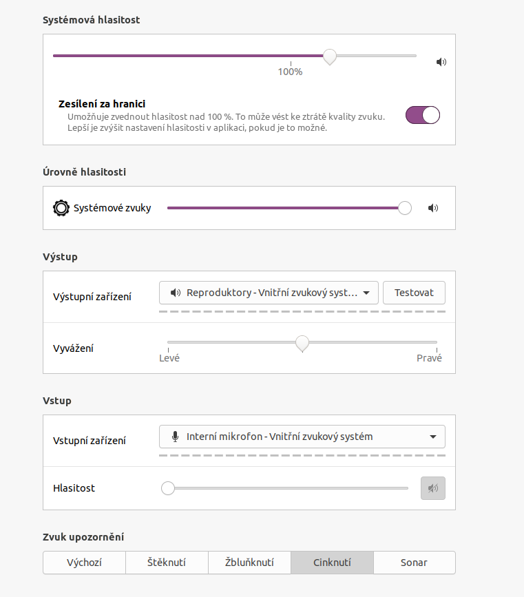Screen dimensions: 524x597
Task: Select Výchozí alert sound
Action: 84,563
